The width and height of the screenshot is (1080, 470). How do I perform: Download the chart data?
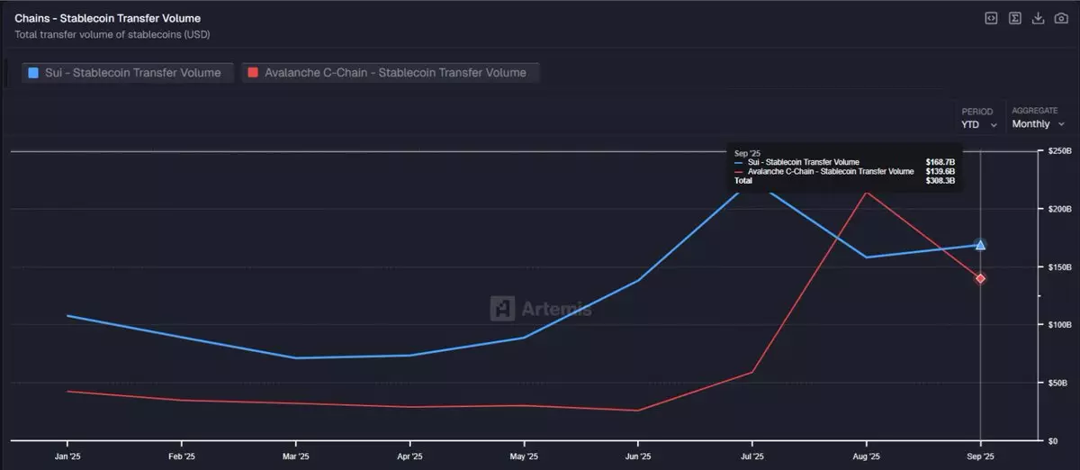(1038, 18)
